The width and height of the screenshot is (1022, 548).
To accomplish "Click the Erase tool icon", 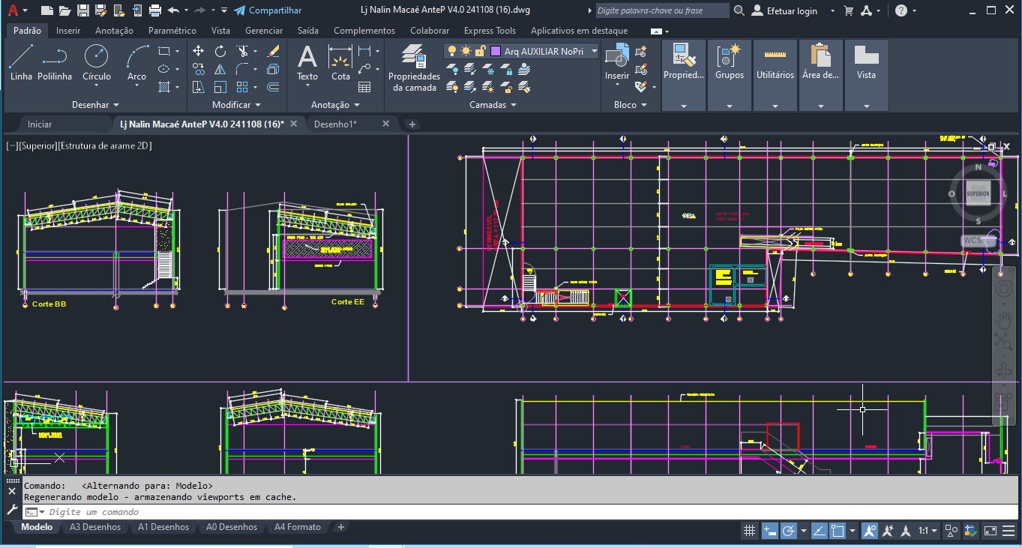I will pyautogui.click(x=273, y=51).
